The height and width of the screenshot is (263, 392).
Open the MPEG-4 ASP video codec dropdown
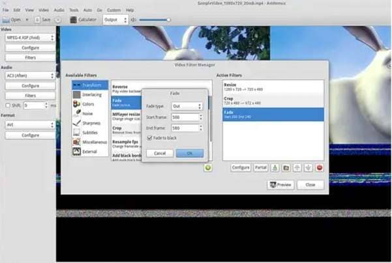pos(30,38)
